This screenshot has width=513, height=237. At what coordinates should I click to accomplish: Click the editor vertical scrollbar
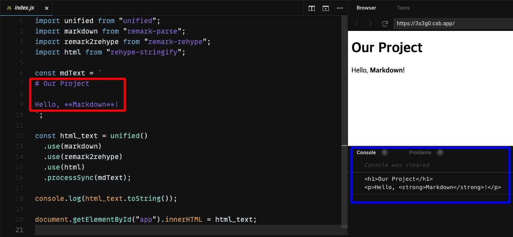[344, 121]
